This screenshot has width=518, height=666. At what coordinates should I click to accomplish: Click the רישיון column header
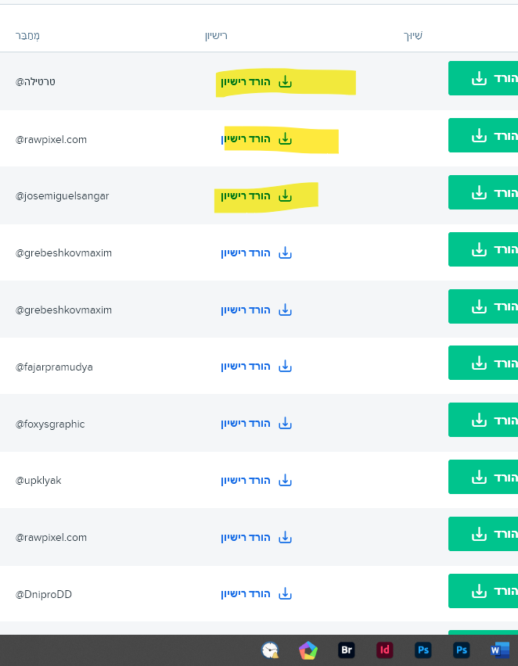tap(215, 36)
